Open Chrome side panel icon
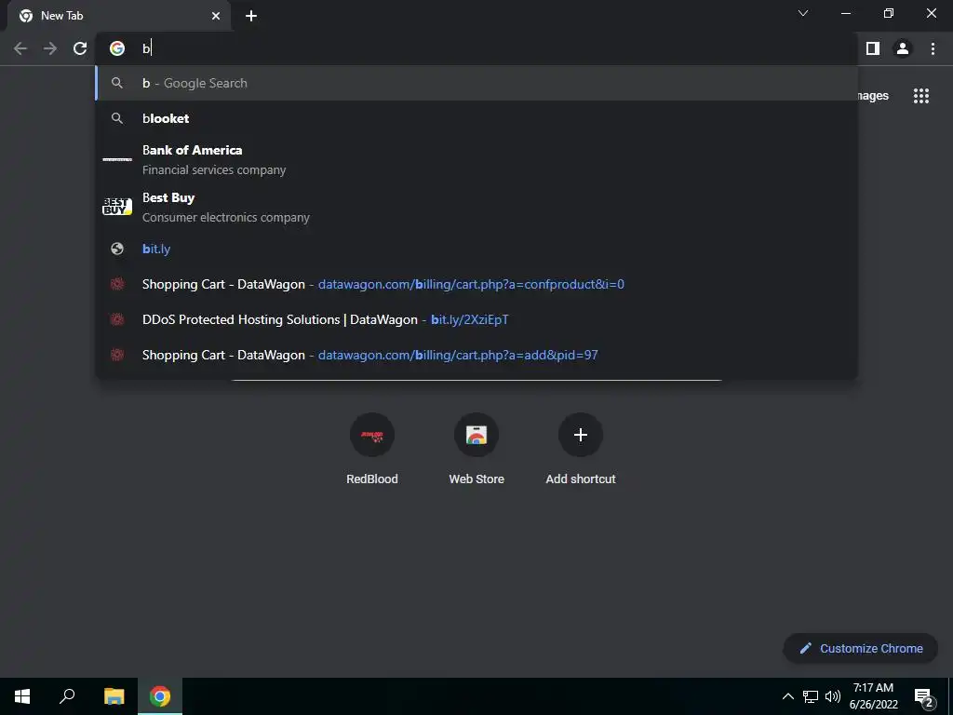953x715 pixels. pos(873,48)
